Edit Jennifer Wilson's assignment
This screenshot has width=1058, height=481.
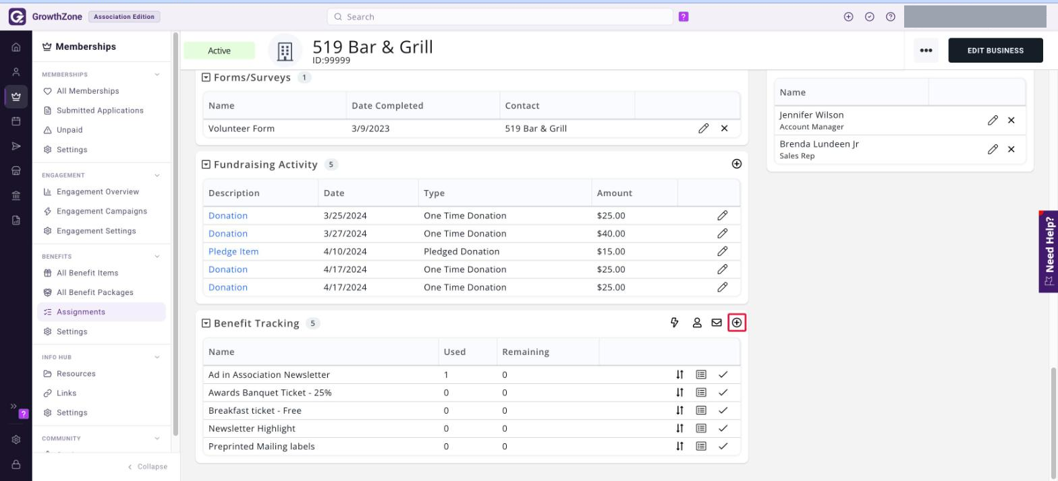(x=993, y=120)
